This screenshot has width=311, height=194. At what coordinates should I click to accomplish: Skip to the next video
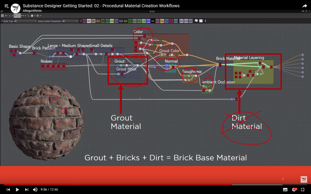(x=27, y=189)
